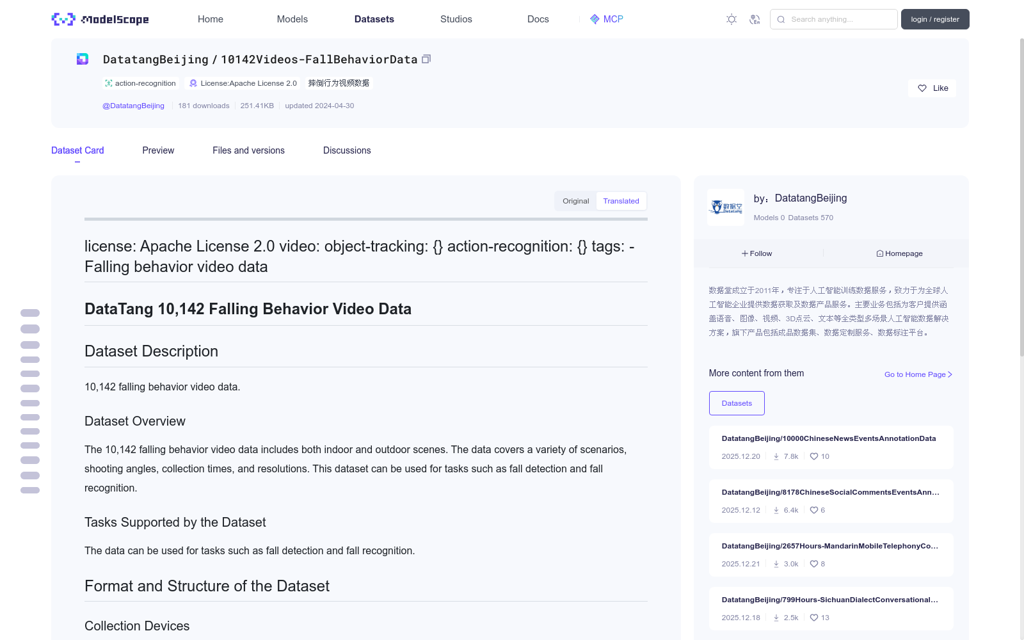
Task: Click the "181 downloads" text
Action: (204, 106)
